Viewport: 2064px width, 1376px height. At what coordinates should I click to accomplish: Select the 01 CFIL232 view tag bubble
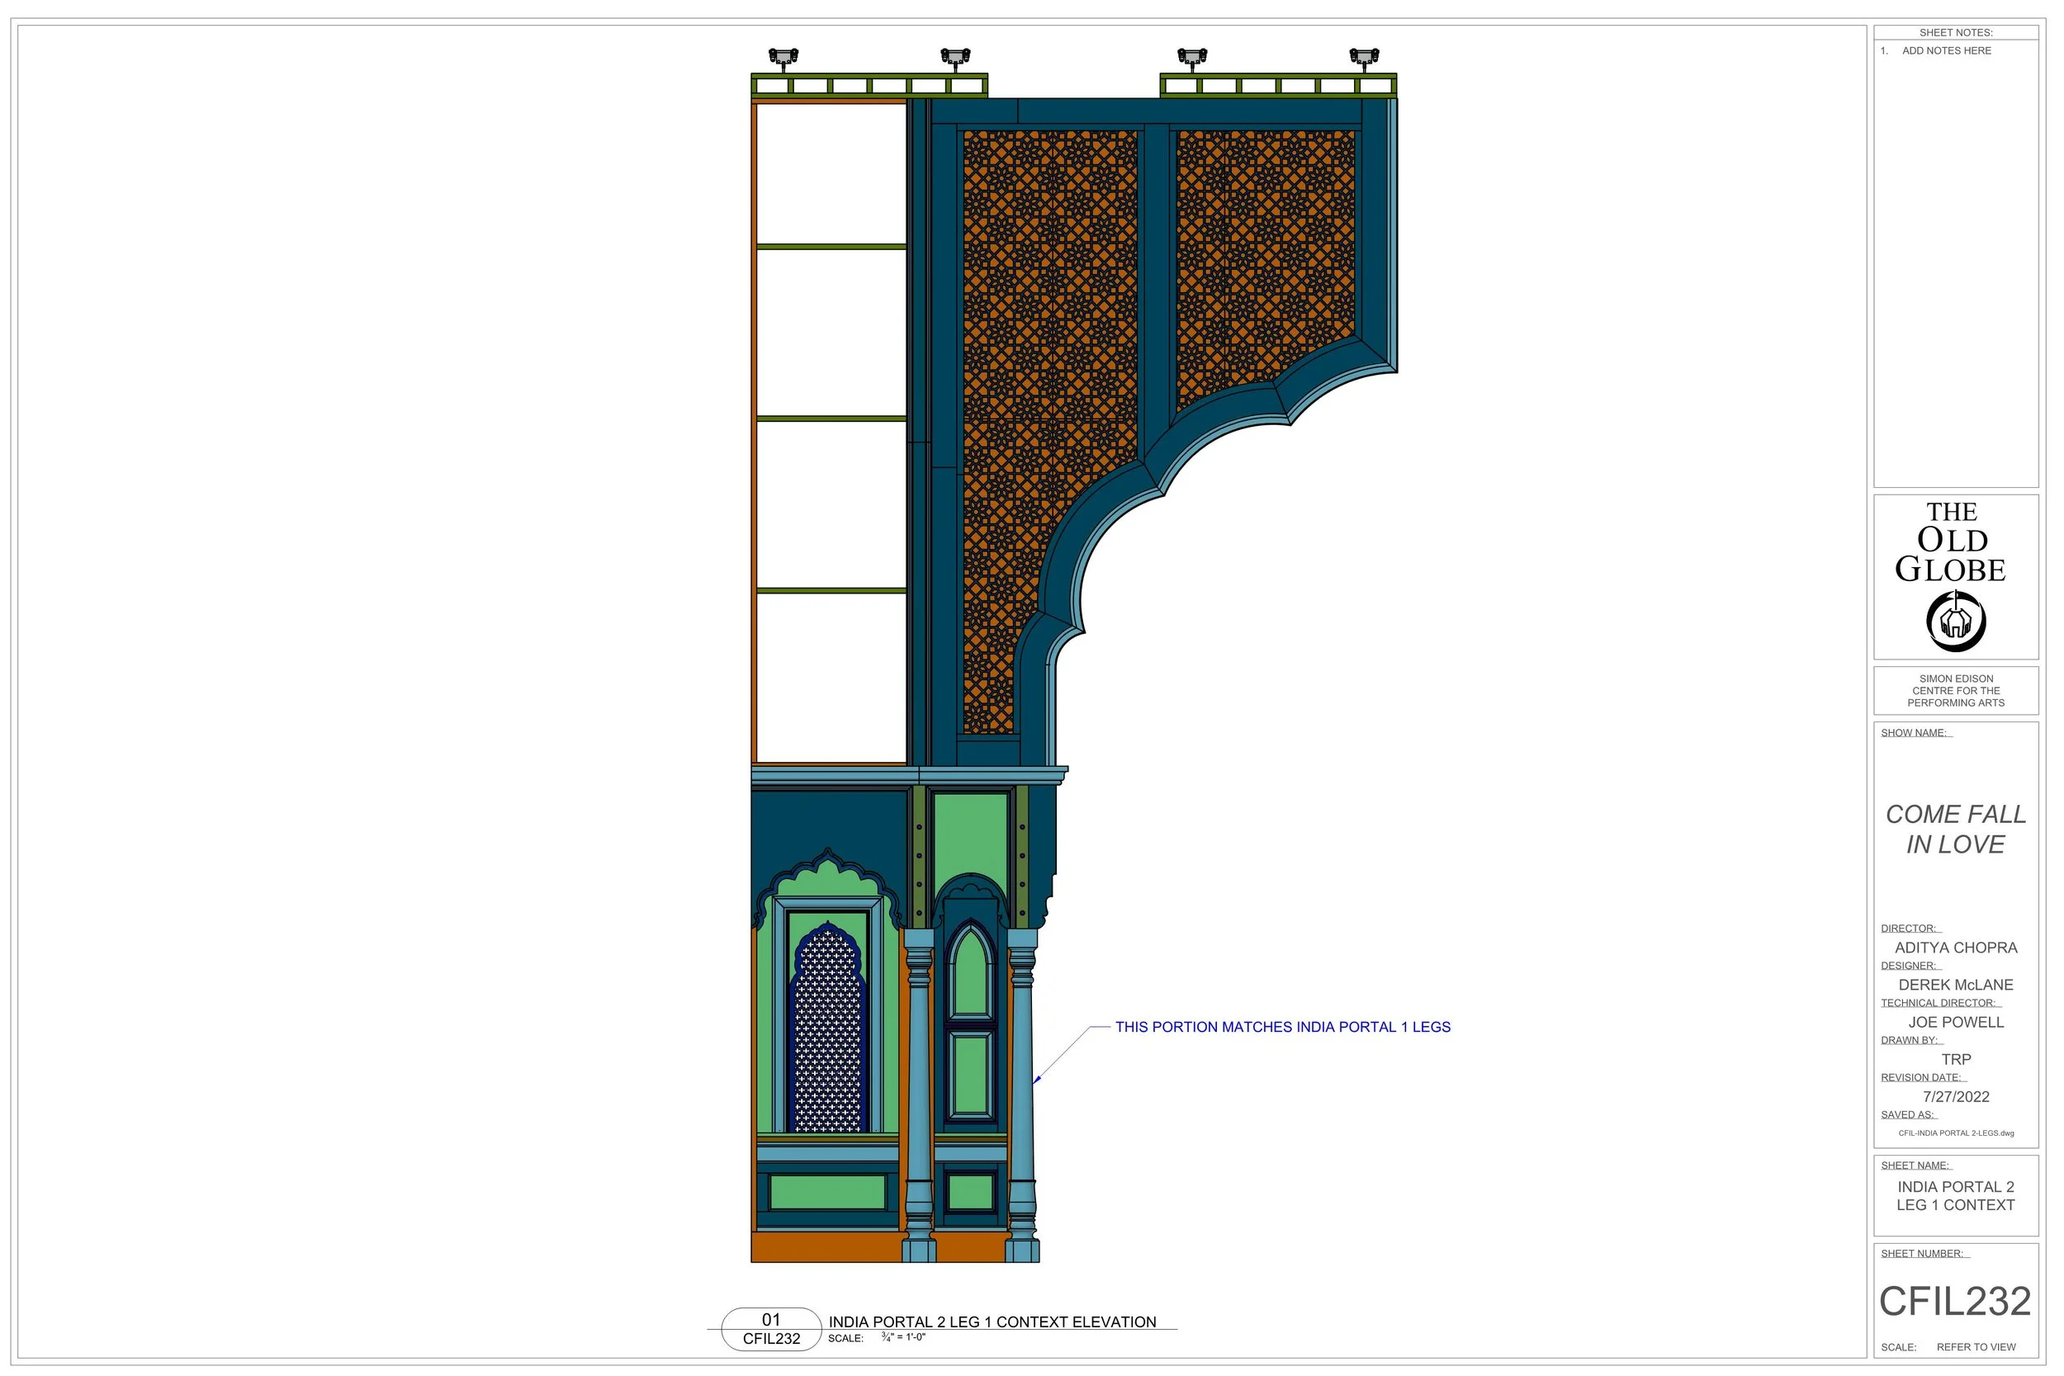click(770, 1329)
